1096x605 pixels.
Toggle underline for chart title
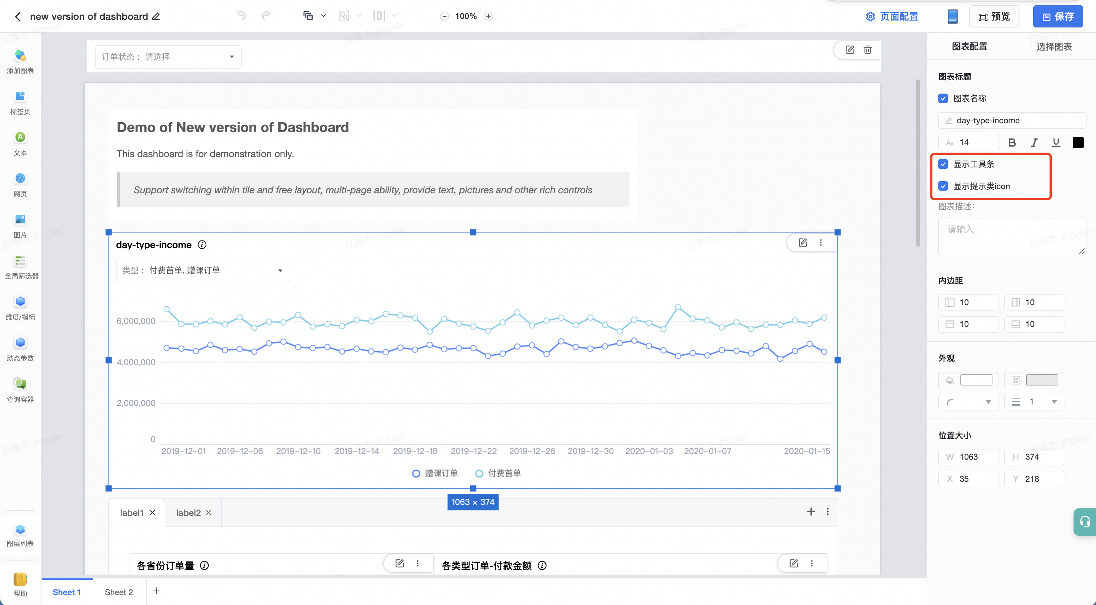[x=1056, y=142]
